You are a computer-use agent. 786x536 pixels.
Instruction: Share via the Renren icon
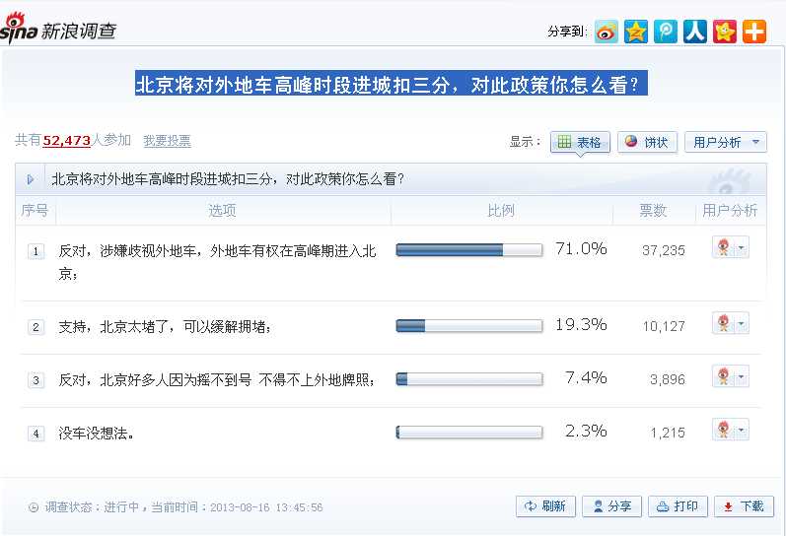point(694,33)
